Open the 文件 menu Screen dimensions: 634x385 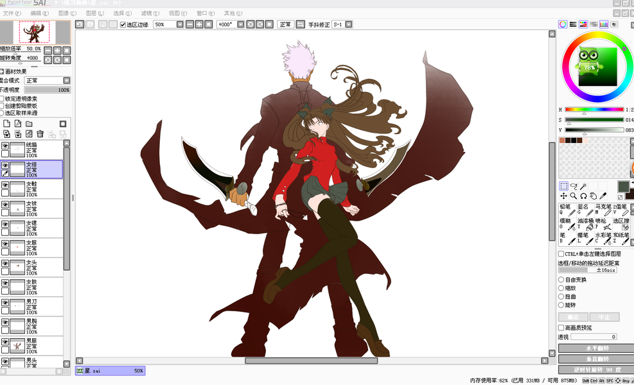click(x=12, y=13)
